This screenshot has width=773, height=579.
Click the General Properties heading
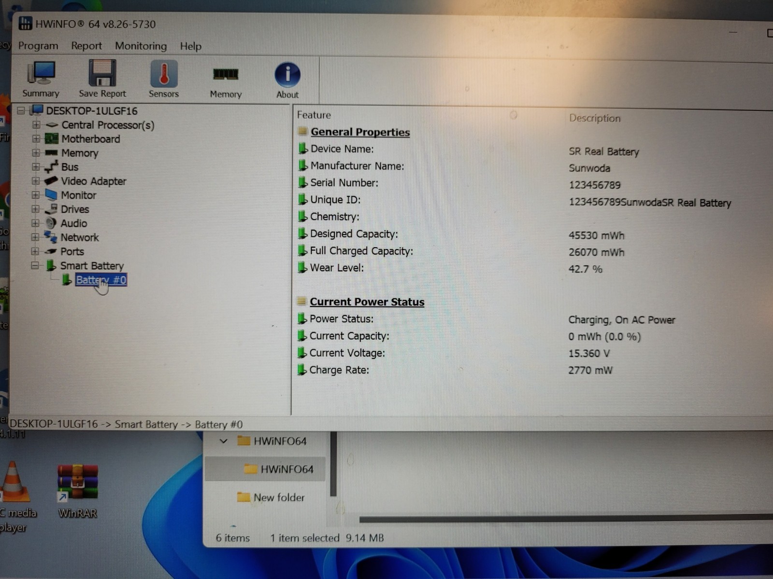pos(360,132)
